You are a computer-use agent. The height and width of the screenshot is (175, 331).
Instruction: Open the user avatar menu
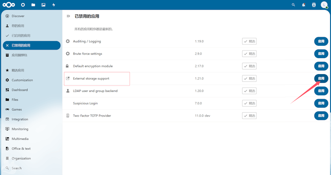point(324,5)
